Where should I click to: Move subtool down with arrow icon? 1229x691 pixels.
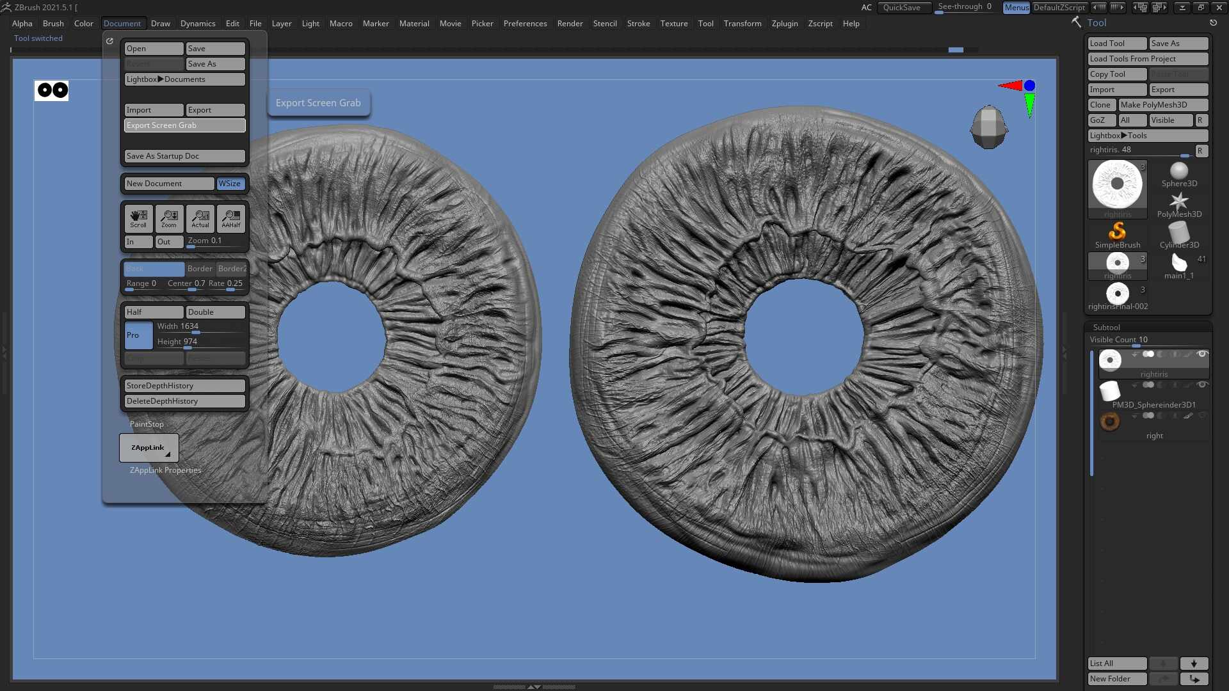point(1194,663)
